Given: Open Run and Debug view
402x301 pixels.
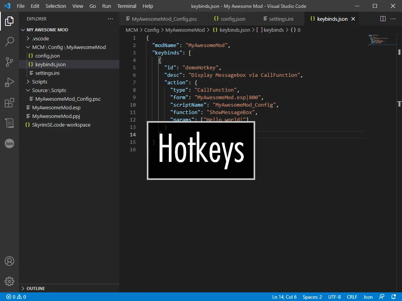Looking at the screenshot, I should click(9, 82).
